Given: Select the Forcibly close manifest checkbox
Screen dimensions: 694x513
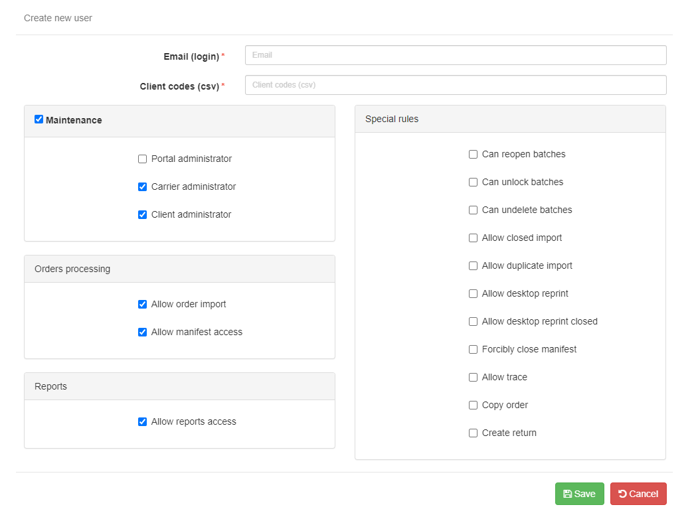Looking at the screenshot, I should click(473, 349).
